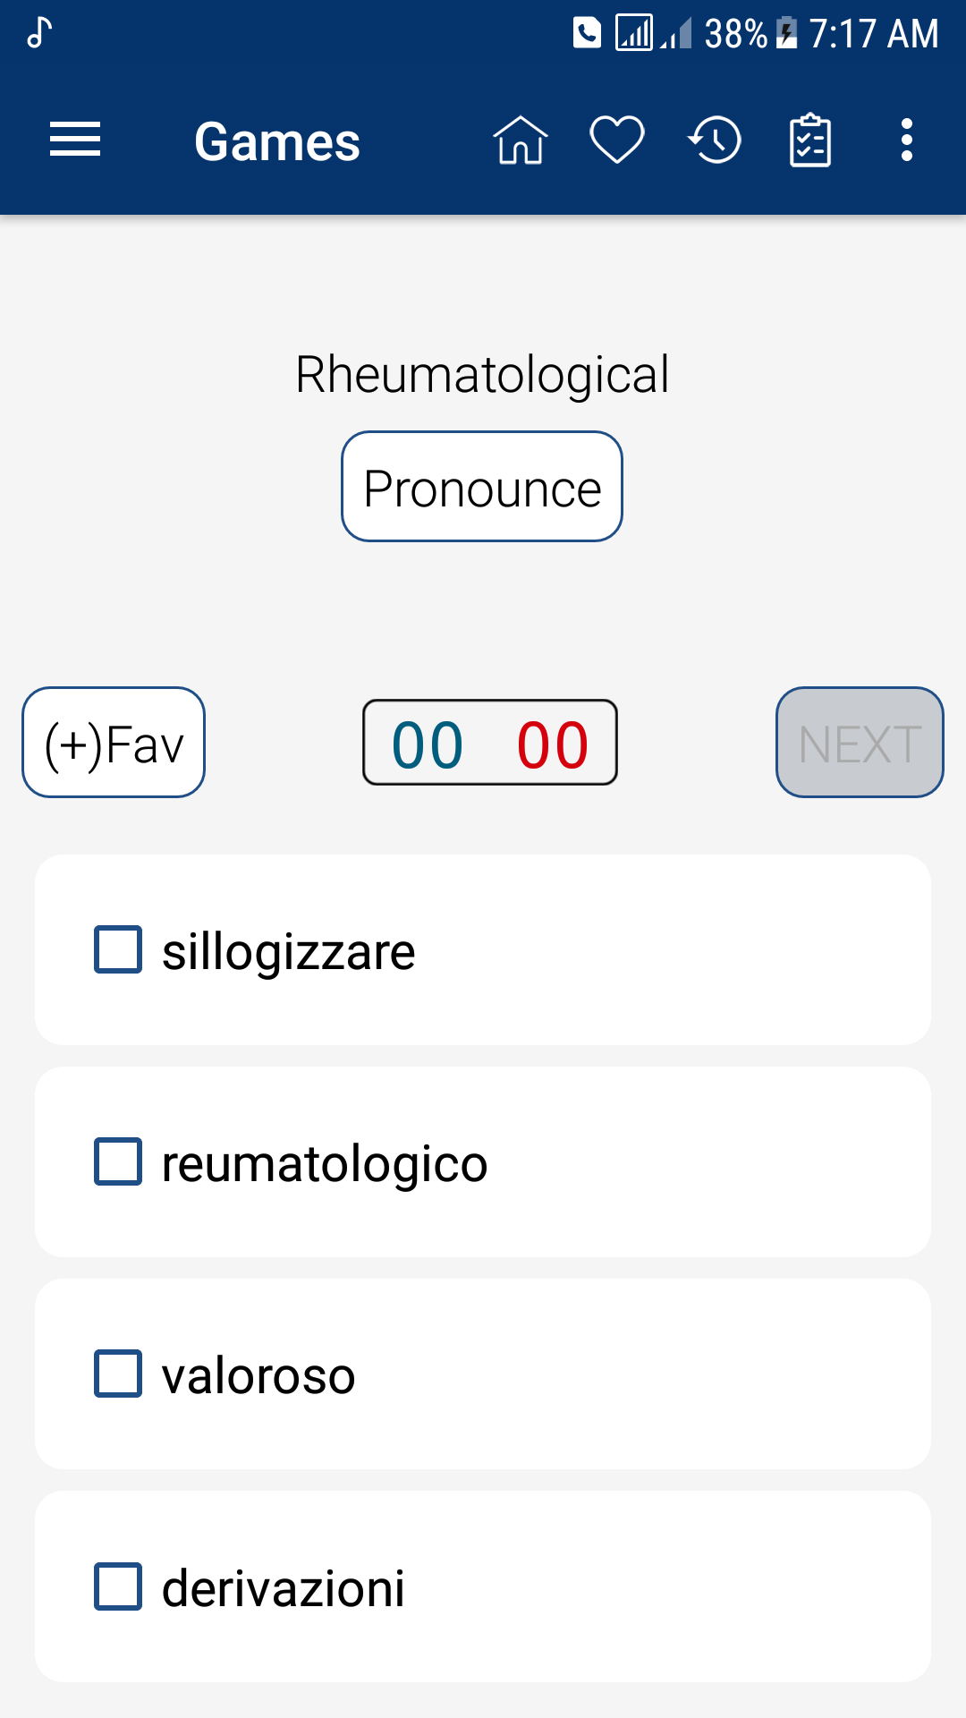Open history via the clock icon
This screenshot has width=966, height=1718.
(715, 140)
